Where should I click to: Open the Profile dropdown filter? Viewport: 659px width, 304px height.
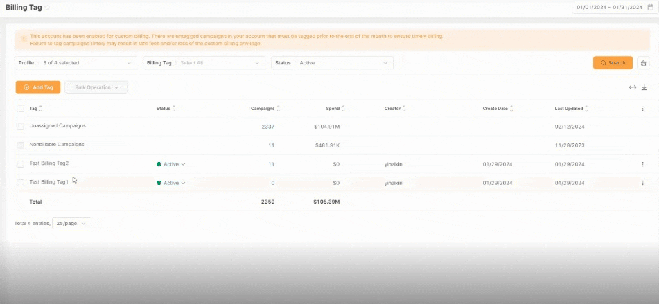pos(76,63)
